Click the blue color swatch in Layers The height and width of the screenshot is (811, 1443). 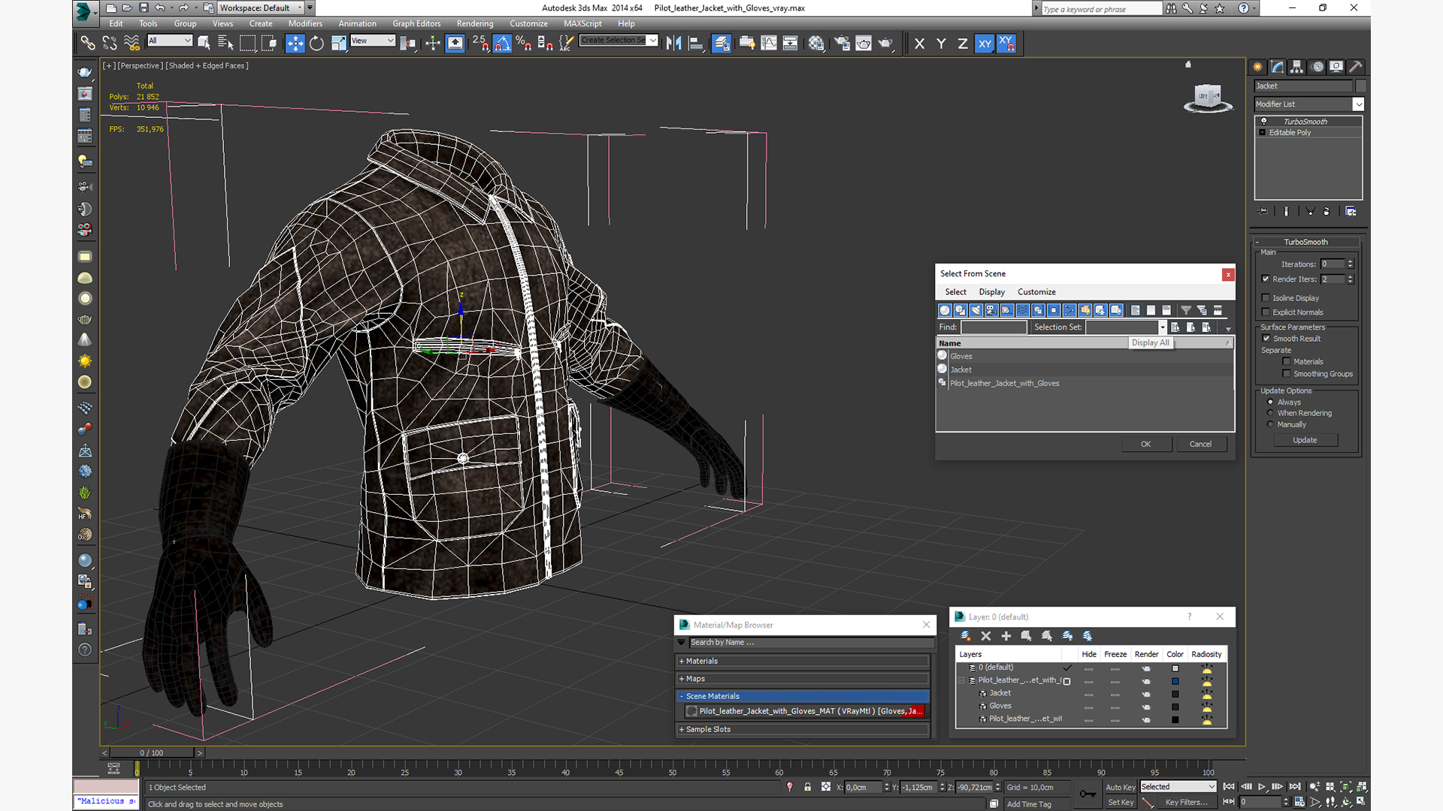[x=1175, y=681]
